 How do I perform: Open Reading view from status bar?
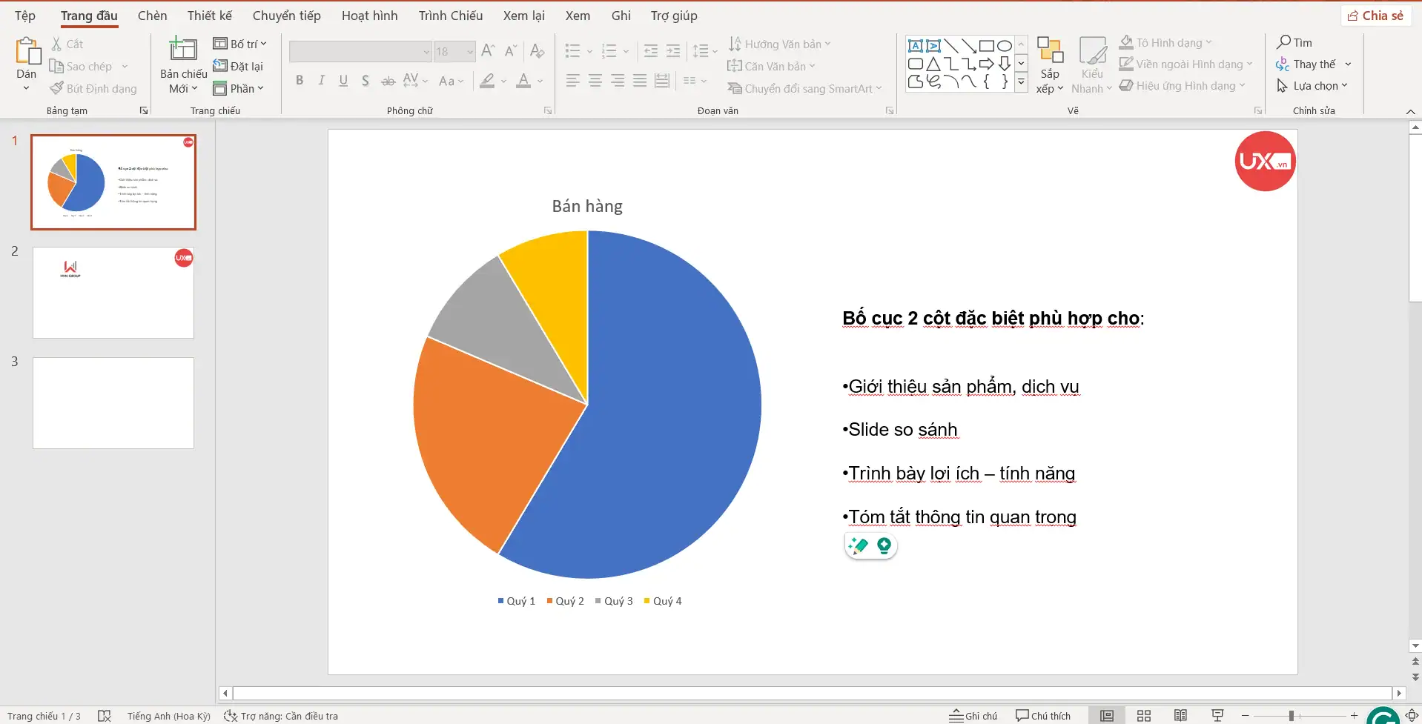click(x=1180, y=715)
